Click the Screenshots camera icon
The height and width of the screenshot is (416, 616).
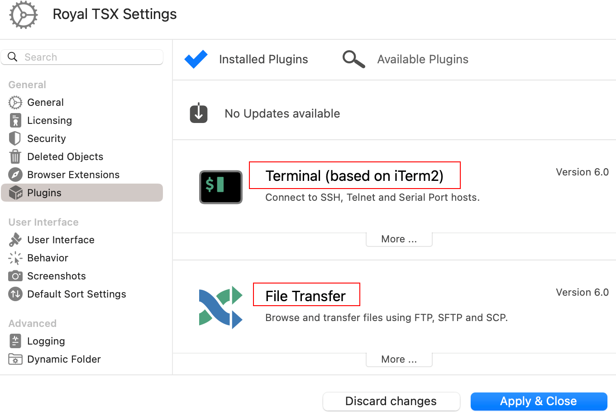click(15, 276)
